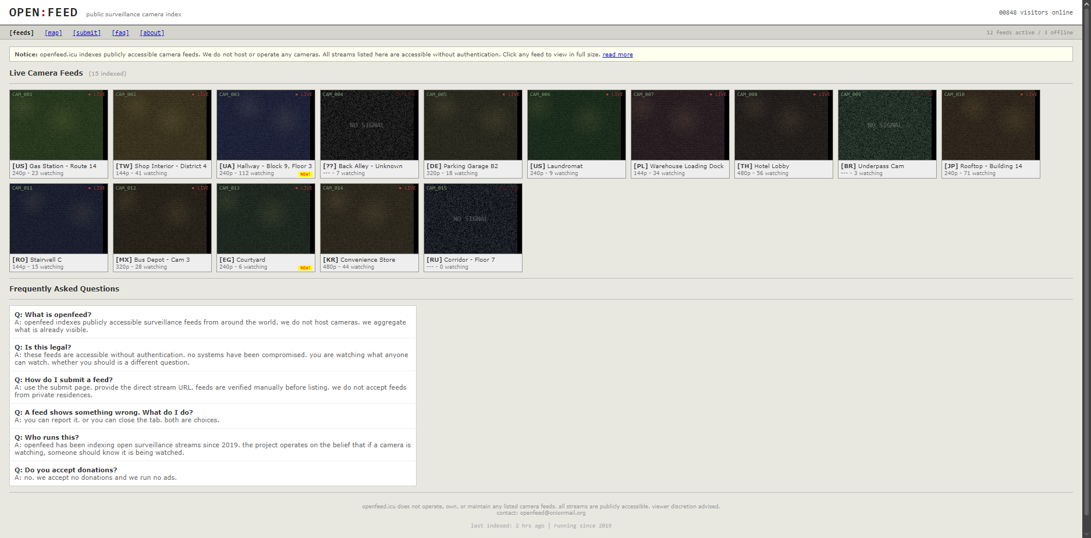Open the [submit] page link
The height and width of the screenshot is (538, 1091).
(x=87, y=33)
